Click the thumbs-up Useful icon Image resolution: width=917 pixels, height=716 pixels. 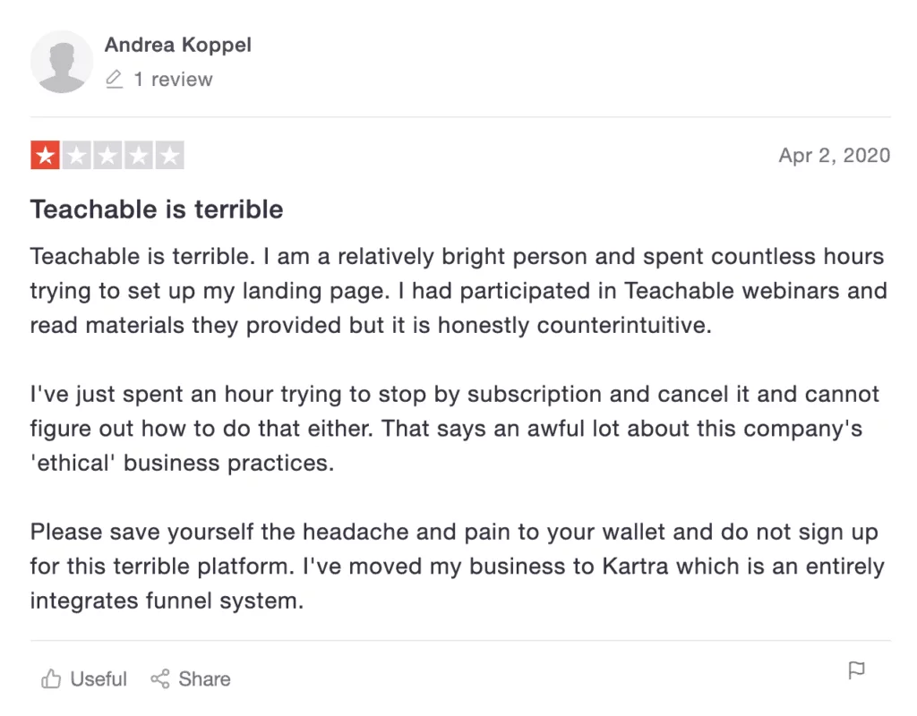click(x=51, y=678)
